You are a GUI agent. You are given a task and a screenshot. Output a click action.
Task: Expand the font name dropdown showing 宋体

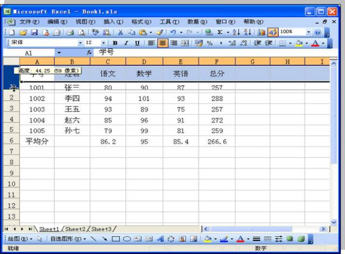[x=81, y=43]
